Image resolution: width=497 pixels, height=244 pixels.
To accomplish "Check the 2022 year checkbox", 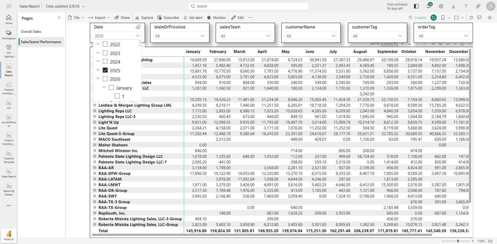I will pyautogui.click(x=105, y=44).
